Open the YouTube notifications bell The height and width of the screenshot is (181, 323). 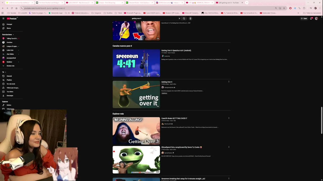pos(311,18)
